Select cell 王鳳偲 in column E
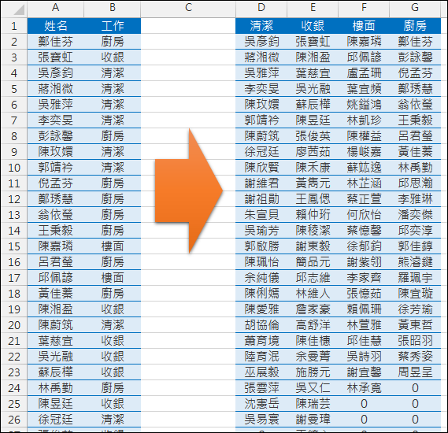 click(x=313, y=199)
